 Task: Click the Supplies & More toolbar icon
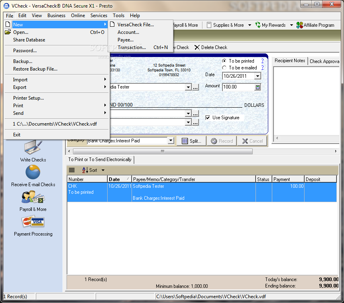[x=209, y=25]
